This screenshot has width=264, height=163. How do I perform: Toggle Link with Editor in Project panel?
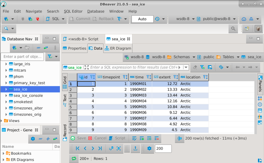point(55,139)
